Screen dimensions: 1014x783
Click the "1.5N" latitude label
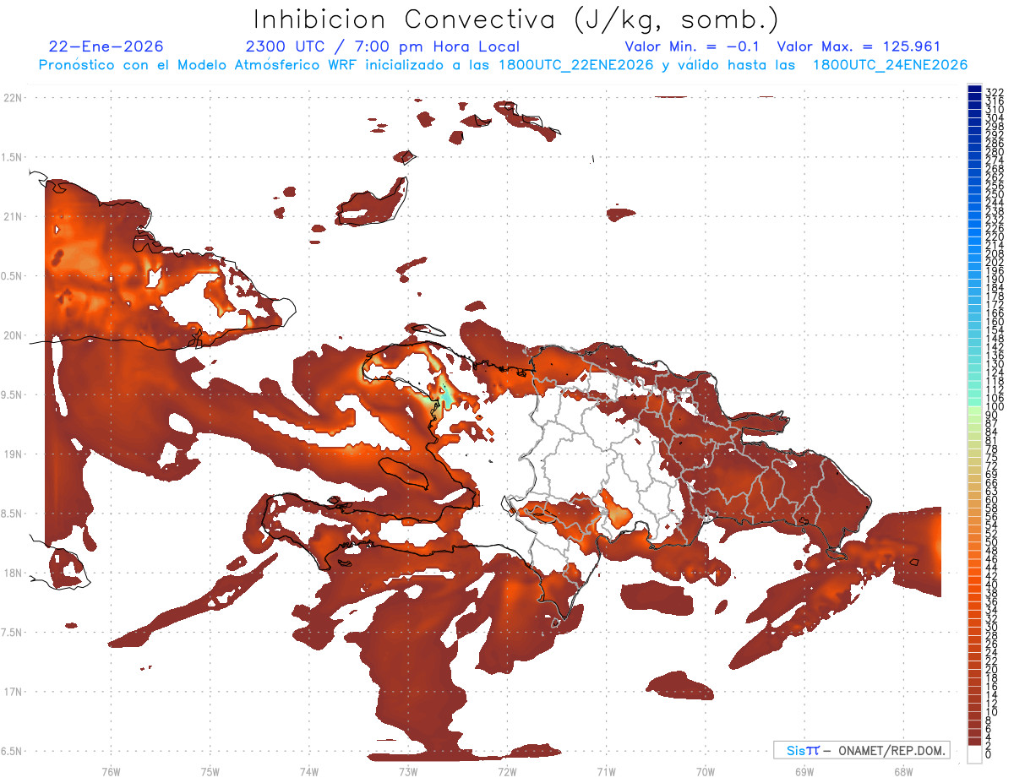pos(13,157)
